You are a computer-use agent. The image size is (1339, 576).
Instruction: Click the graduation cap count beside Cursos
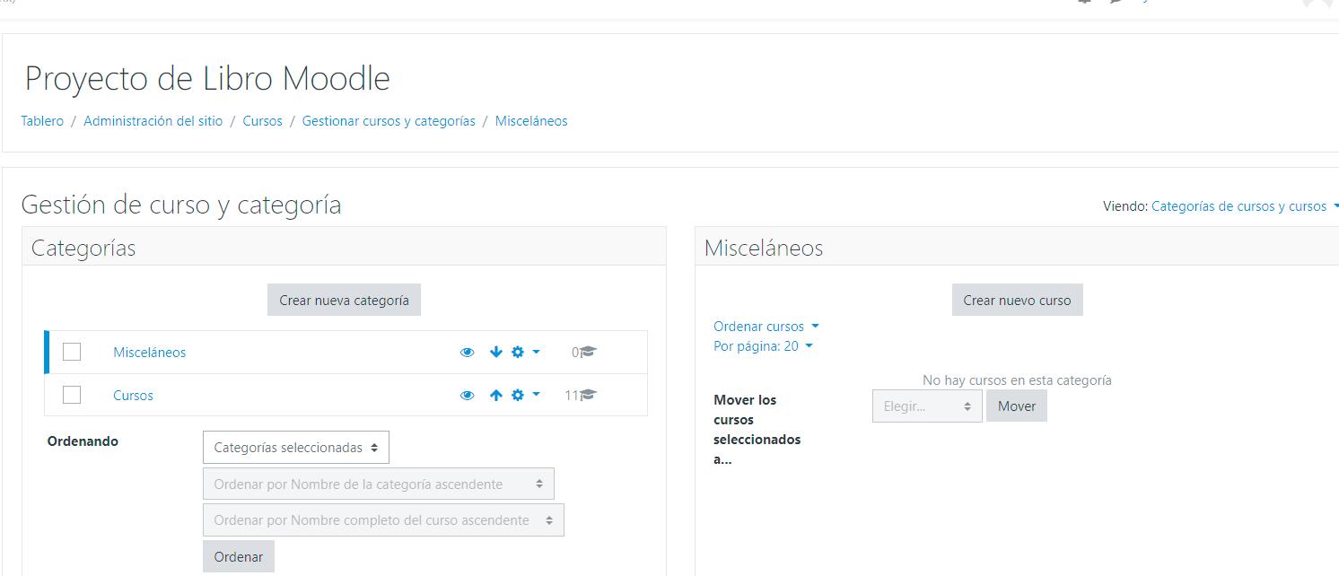581,396
